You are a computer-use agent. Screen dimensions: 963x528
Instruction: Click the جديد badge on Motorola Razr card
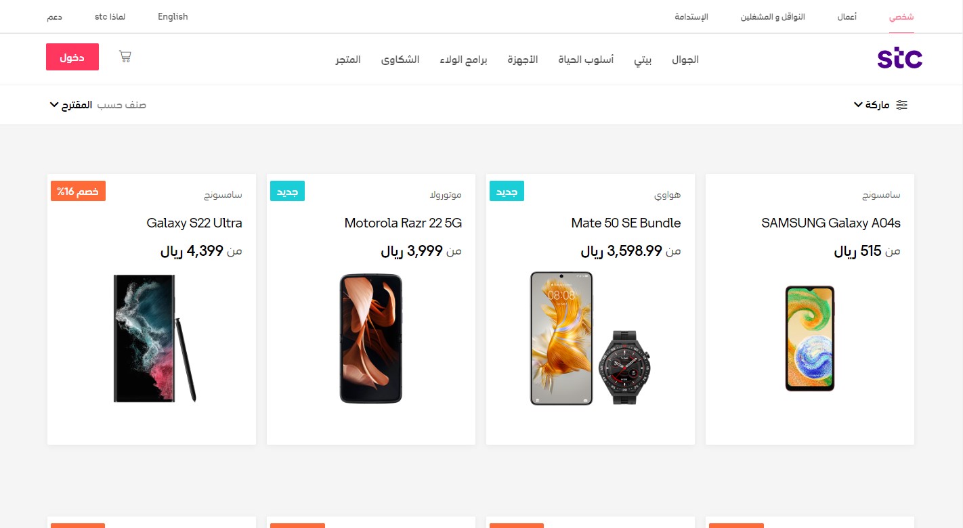[x=287, y=191]
